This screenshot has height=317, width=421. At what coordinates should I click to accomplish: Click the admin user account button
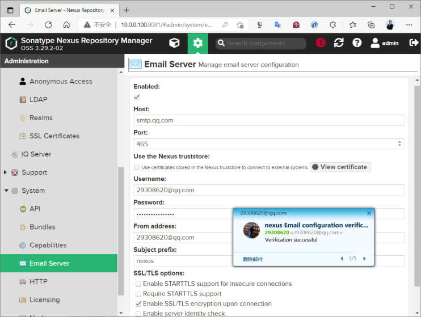coord(385,43)
